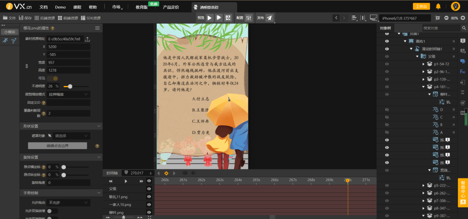468x219 pixels.
Task: Click the zoom-in plus icon
Action: tap(463, 18)
